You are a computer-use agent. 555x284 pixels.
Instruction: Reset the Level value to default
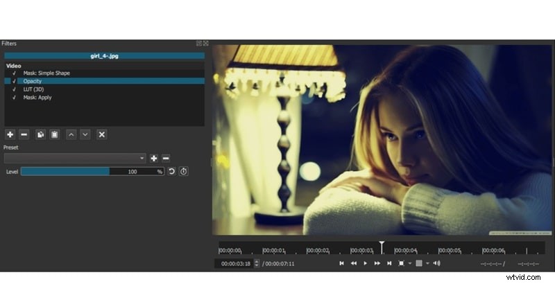(x=171, y=171)
